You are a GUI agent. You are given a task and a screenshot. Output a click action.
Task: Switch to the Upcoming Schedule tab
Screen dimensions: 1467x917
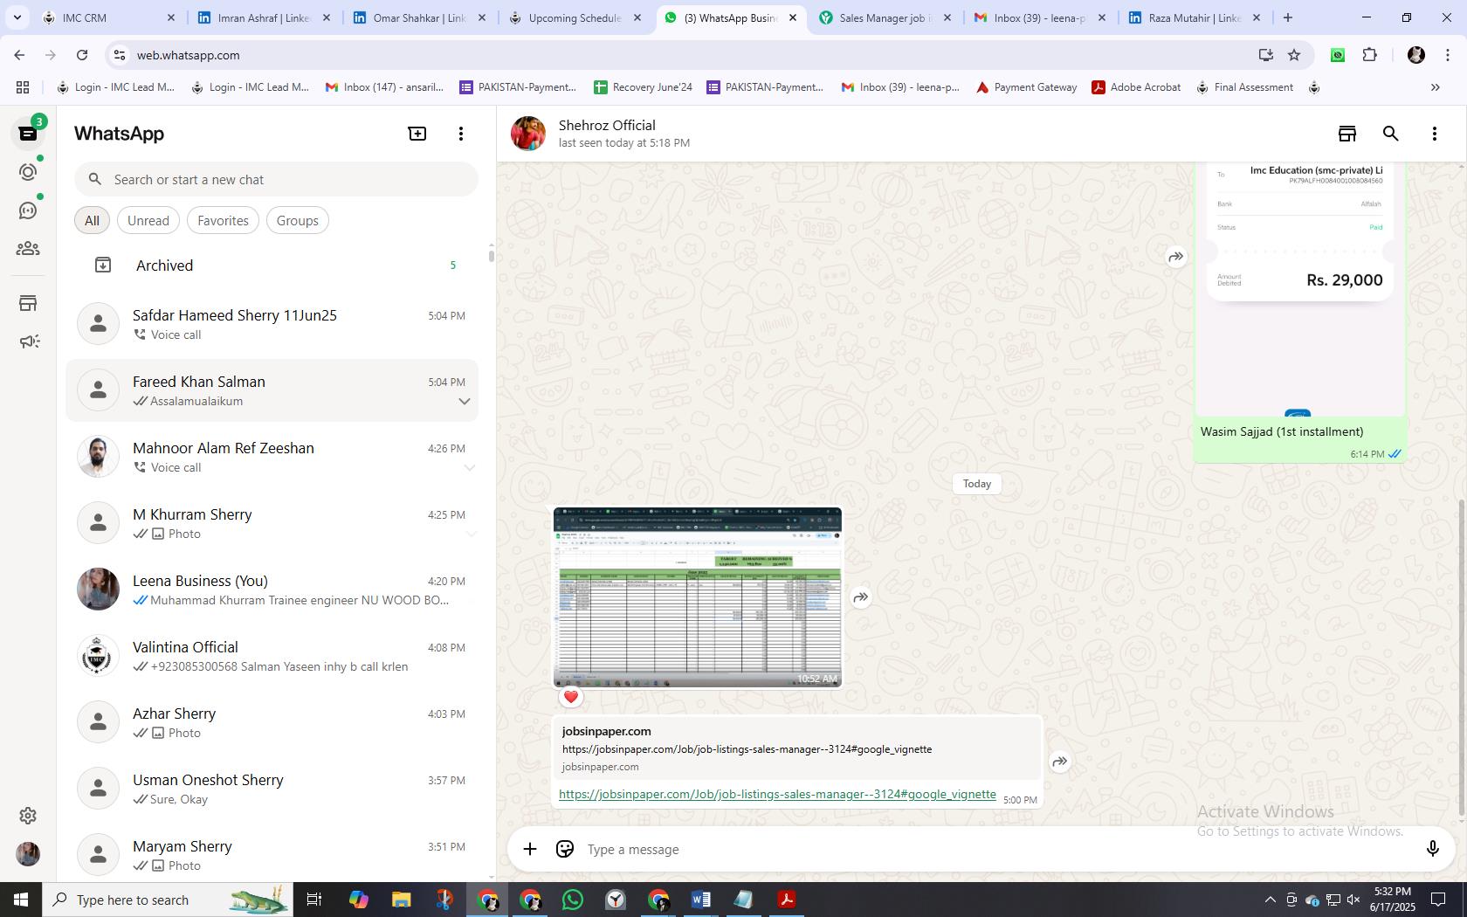[575, 17]
